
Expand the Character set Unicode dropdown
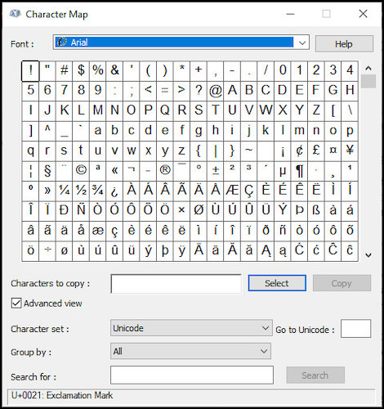point(191,328)
